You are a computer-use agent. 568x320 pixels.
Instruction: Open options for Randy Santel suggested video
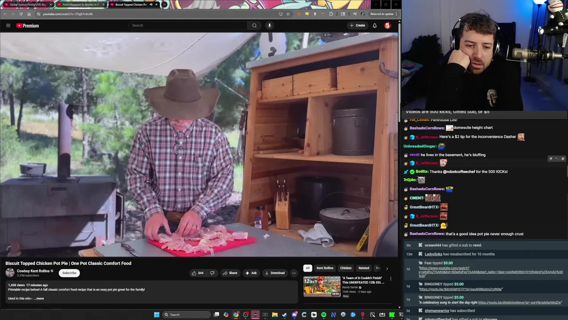[x=390, y=279]
